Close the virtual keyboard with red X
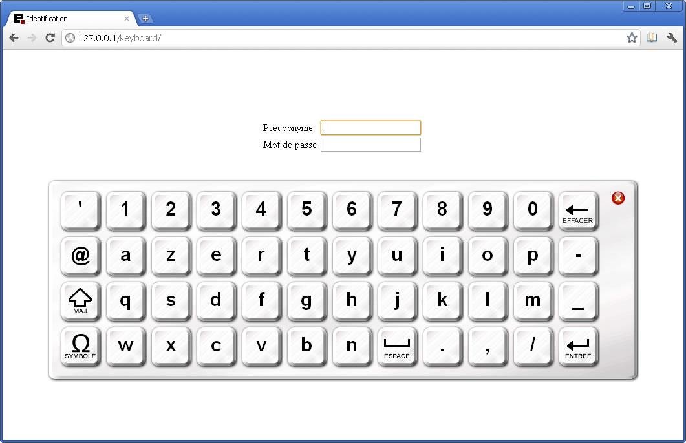Viewport: 686px width, 443px height. (x=618, y=198)
